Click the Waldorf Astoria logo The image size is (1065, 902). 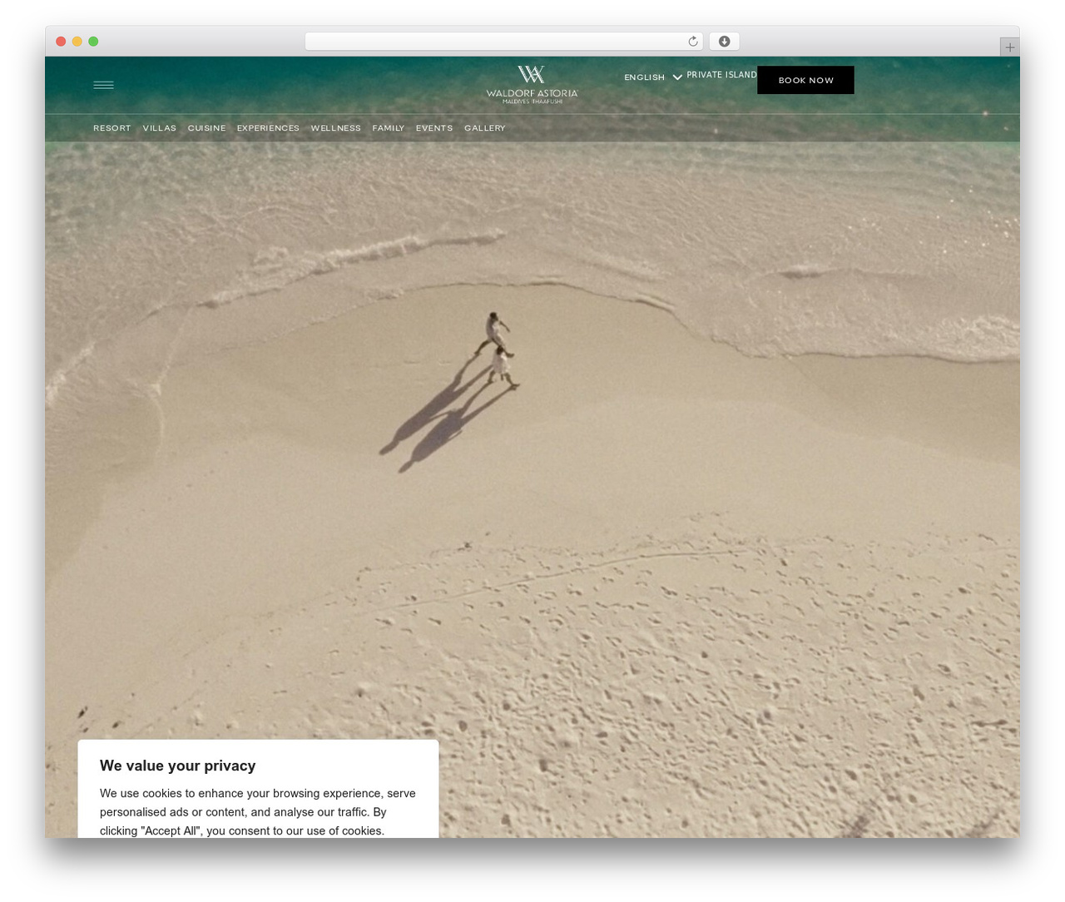pos(532,85)
